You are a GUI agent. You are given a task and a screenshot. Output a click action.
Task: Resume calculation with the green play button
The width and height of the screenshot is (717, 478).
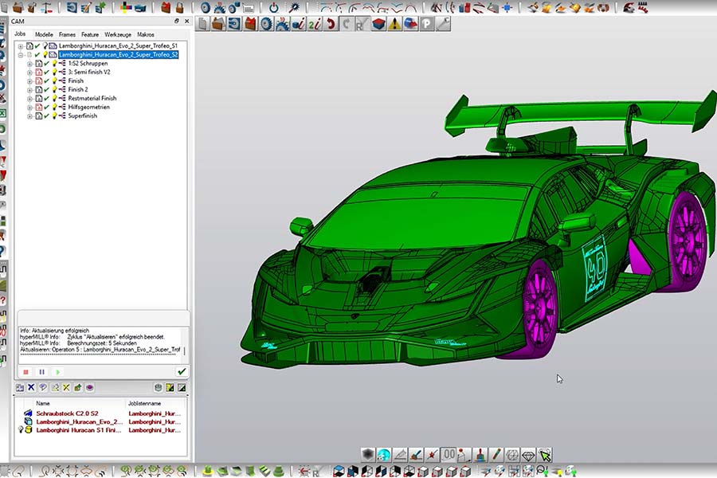[57, 372]
